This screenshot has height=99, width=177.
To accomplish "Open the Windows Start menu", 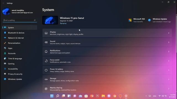I will [x=52, y=96].
